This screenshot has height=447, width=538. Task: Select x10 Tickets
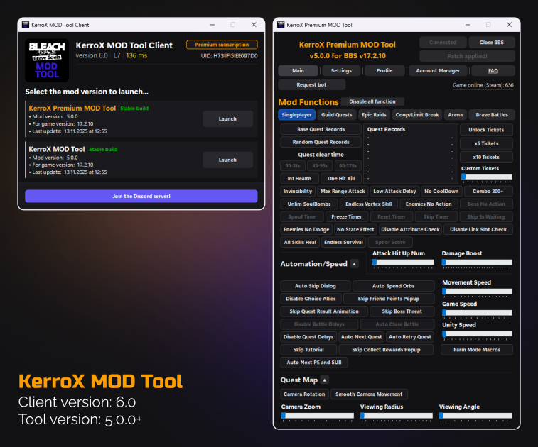[x=486, y=158]
